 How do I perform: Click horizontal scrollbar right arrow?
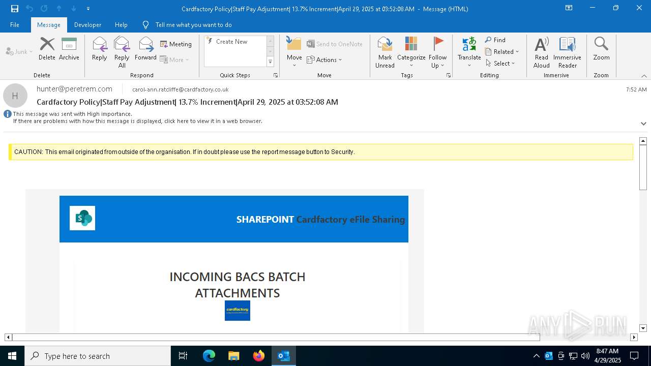pos(634,337)
